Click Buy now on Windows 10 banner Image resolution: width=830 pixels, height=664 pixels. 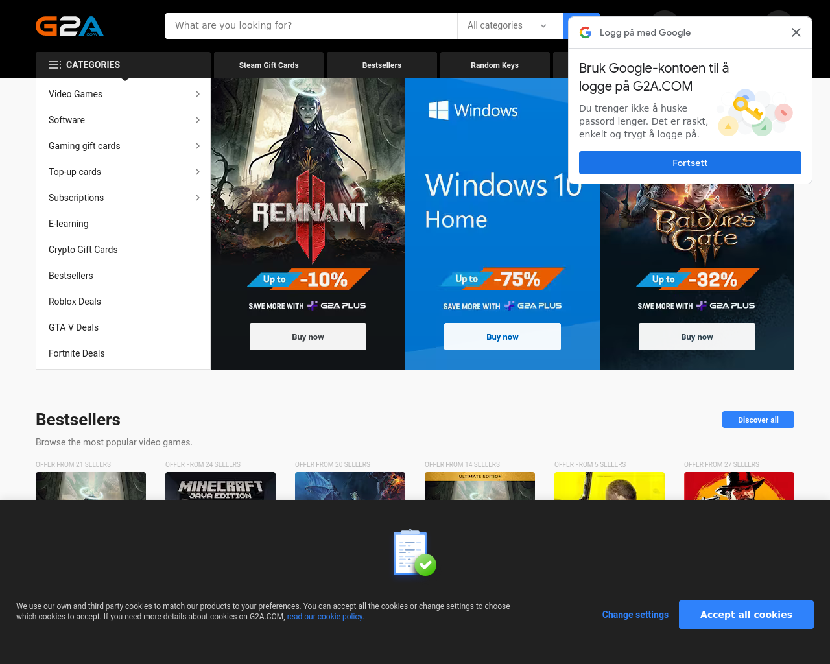click(x=503, y=337)
